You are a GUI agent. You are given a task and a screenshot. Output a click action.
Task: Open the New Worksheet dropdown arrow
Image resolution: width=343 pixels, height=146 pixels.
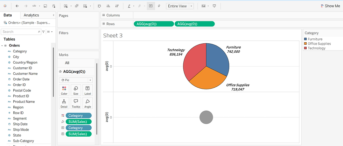coord(71,6)
